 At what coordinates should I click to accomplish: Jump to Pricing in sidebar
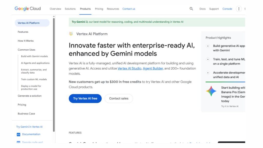pyautogui.click(x=22, y=105)
